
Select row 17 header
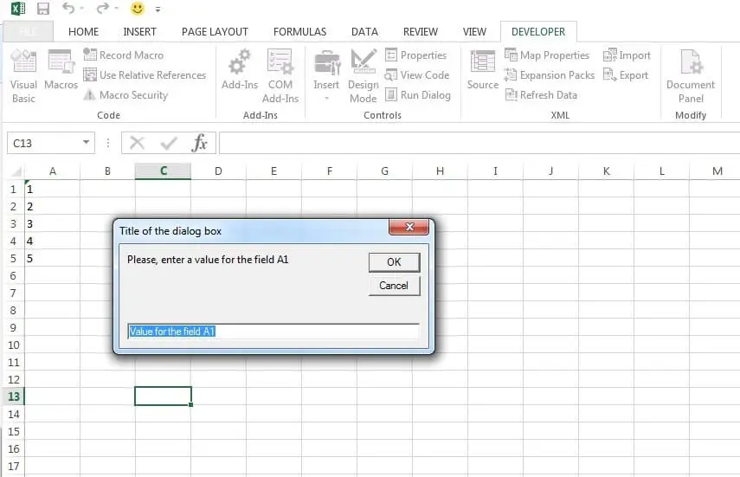click(x=13, y=466)
